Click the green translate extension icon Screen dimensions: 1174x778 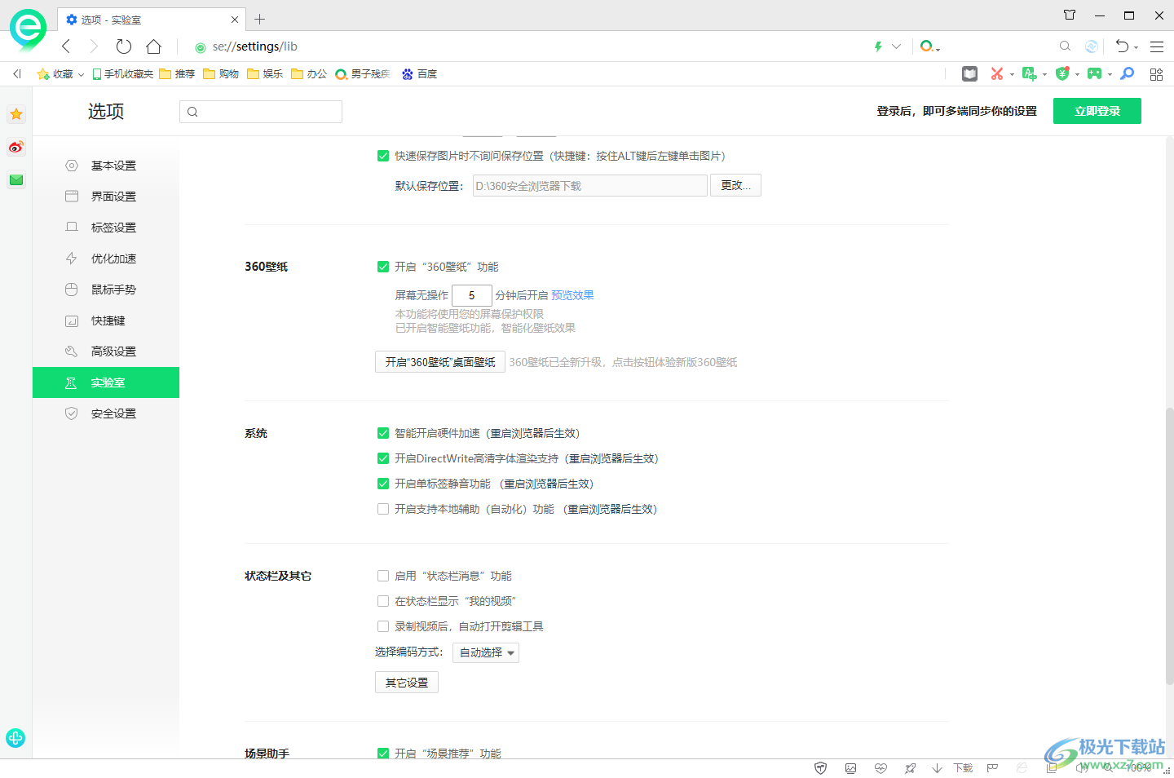pyautogui.click(x=1029, y=74)
